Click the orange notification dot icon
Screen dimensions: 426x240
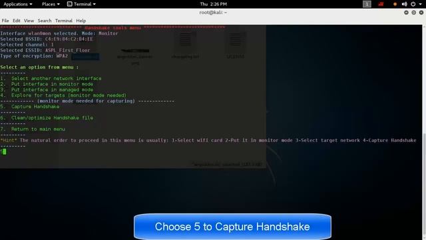pos(395,4)
